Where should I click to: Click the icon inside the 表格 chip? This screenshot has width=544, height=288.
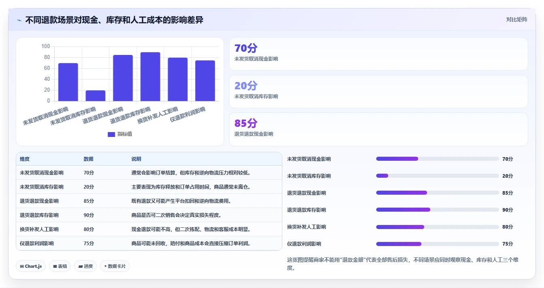pyautogui.click(x=55, y=267)
